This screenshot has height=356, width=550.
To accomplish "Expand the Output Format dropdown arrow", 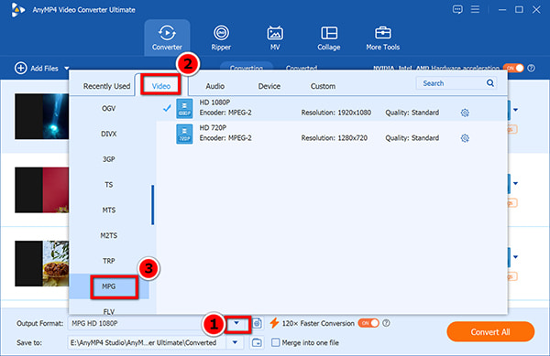I will (x=236, y=323).
